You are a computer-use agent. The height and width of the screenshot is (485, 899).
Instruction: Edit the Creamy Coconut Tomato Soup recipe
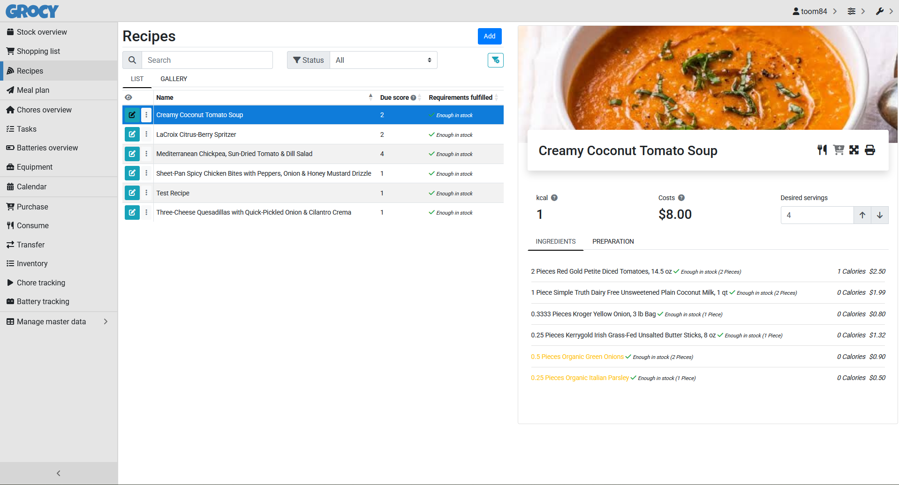[132, 115]
